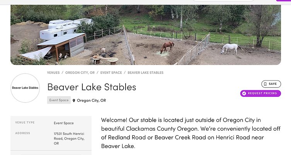
Task: Click the paper plane icon on Request Pricing
Action: click(x=244, y=93)
